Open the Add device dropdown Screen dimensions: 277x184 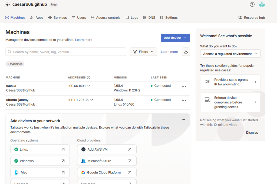[175, 38]
